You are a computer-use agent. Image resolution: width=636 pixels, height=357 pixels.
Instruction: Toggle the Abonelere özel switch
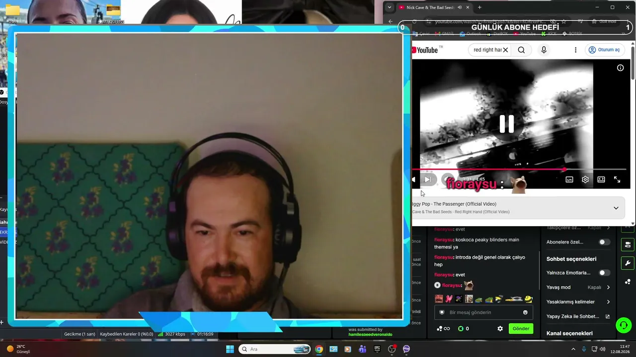pos(604,242)
